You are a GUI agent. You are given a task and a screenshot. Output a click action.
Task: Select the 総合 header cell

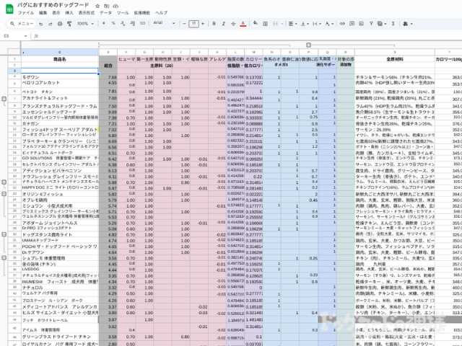[x=108, y=66]
